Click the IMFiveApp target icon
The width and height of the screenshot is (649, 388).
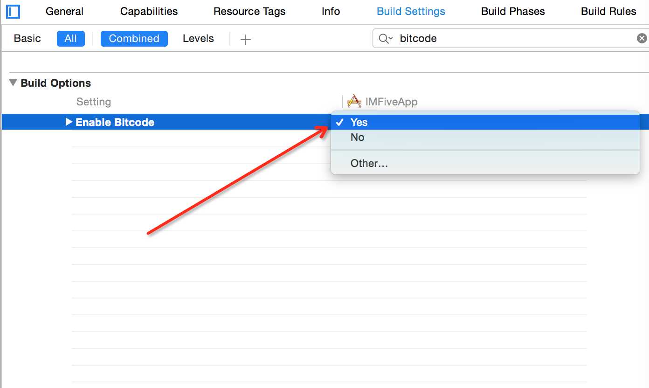point(354,101)
